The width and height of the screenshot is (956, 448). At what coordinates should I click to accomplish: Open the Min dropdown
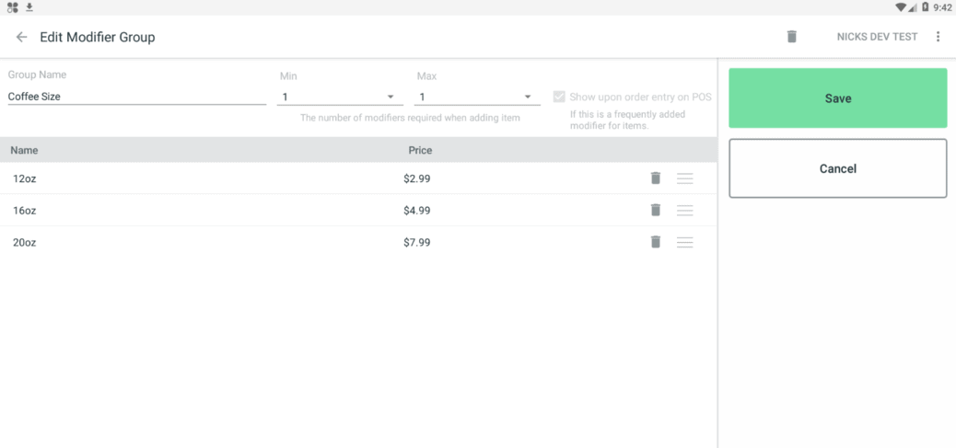(x=339, y=97)
